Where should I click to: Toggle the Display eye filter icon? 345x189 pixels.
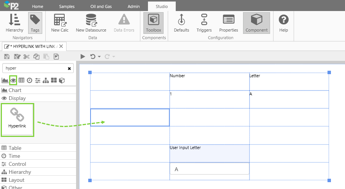point(13,80)
